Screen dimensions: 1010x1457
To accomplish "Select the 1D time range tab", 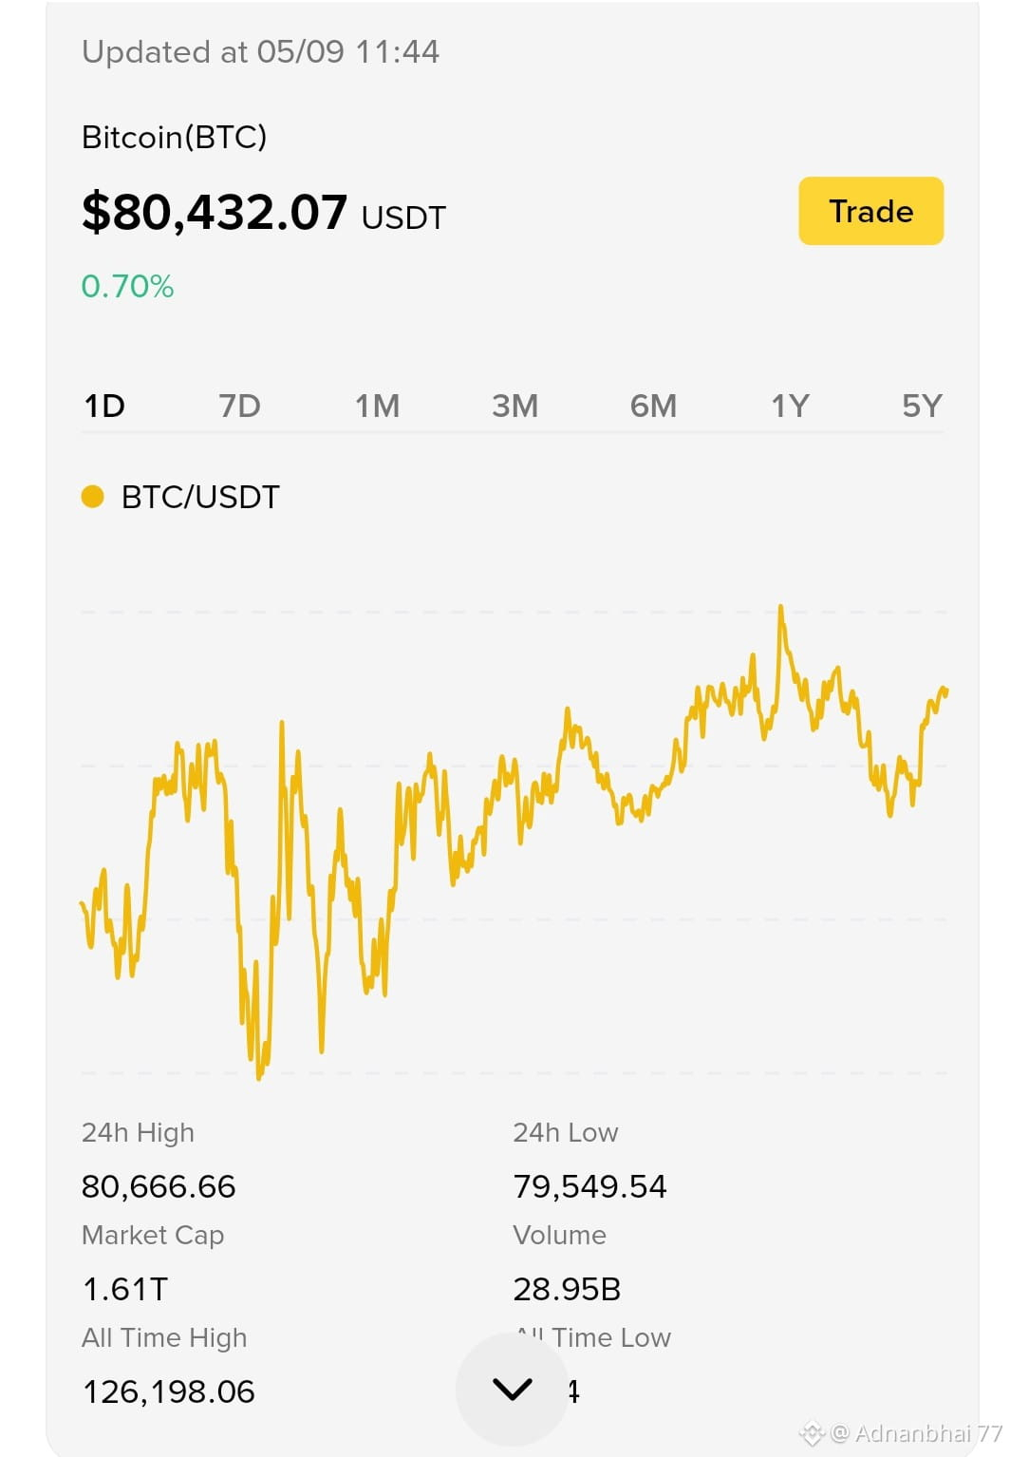I will coord(104,407).
